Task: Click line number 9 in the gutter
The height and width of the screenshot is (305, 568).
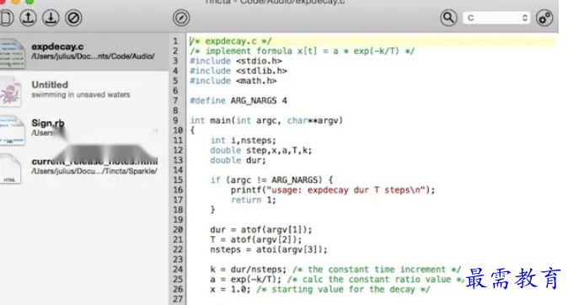Action: [175, 120]
